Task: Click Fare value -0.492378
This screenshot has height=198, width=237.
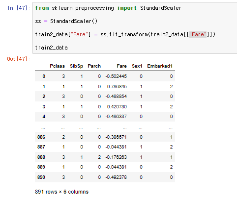Action: (116, 177)
